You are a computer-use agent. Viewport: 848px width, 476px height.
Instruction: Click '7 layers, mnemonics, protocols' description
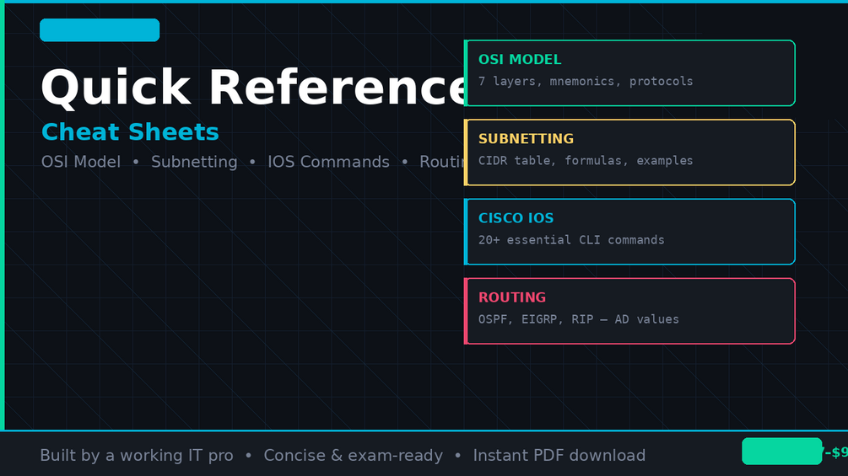coord(586,82)
